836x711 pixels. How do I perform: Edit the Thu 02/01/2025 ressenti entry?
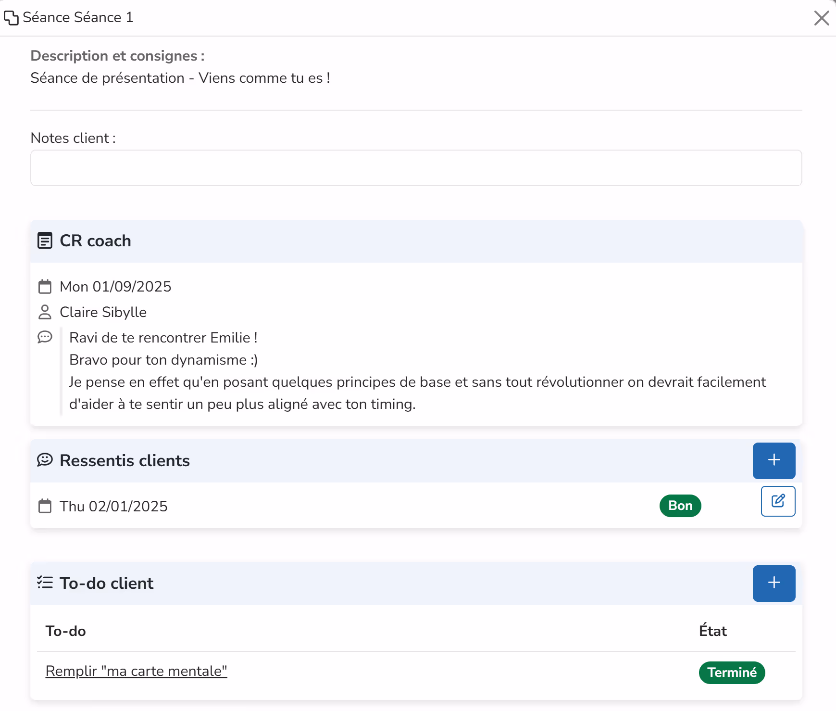pyautogui.click(x=778, y=501)
